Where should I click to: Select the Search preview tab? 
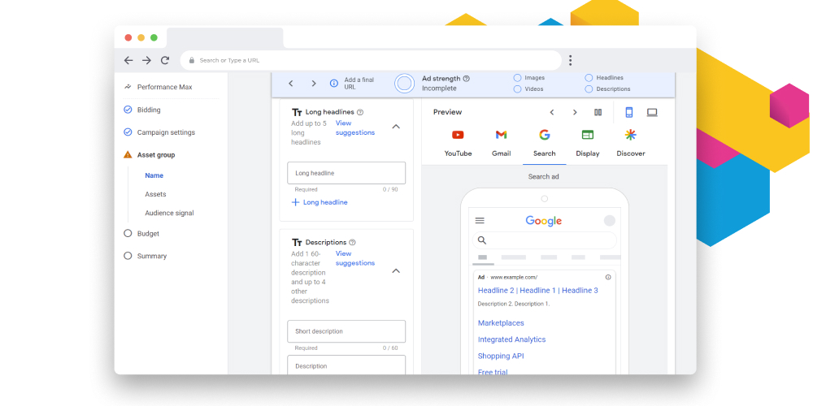pos(545,144)
